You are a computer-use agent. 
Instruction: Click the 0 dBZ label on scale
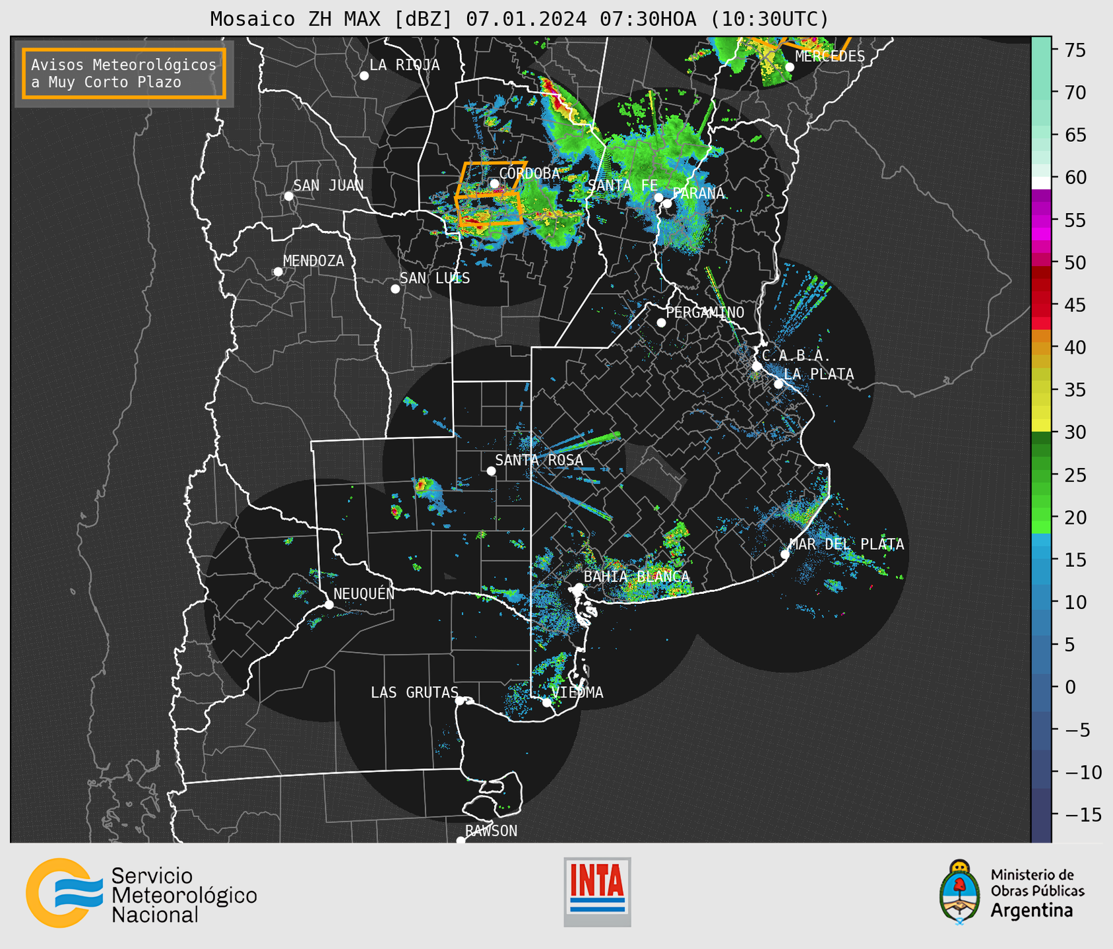click(x=1069, y=687)
